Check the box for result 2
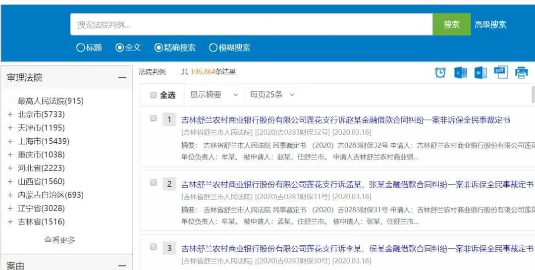Screen dimensions: 535x270 point(154,183)
